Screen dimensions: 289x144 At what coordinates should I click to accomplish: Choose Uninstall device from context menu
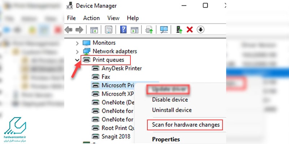coord(172,110)
